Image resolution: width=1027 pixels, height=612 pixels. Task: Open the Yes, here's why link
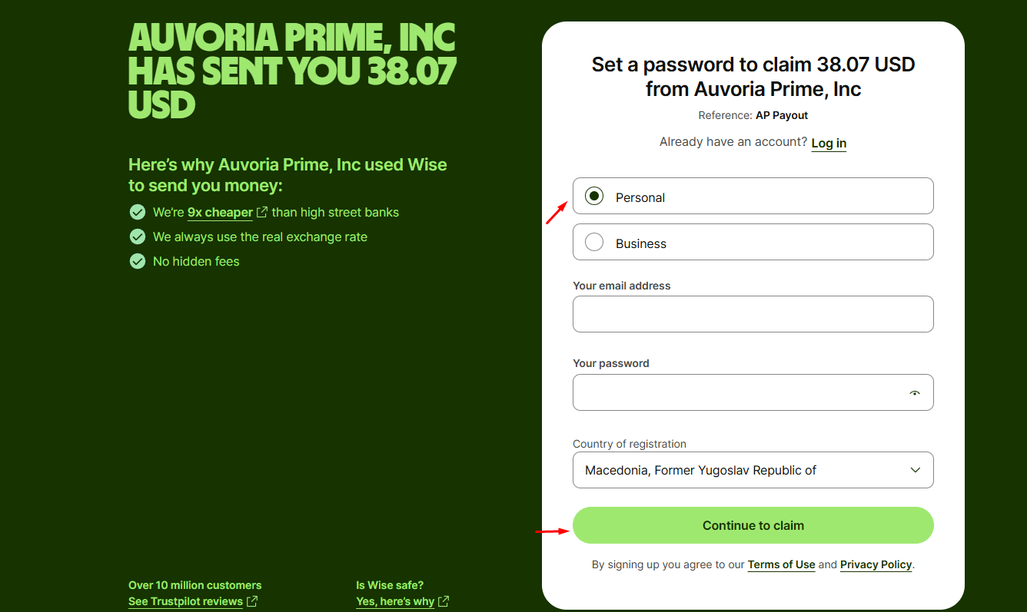395,601
